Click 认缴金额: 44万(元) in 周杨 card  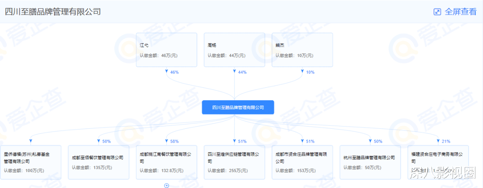226,56
